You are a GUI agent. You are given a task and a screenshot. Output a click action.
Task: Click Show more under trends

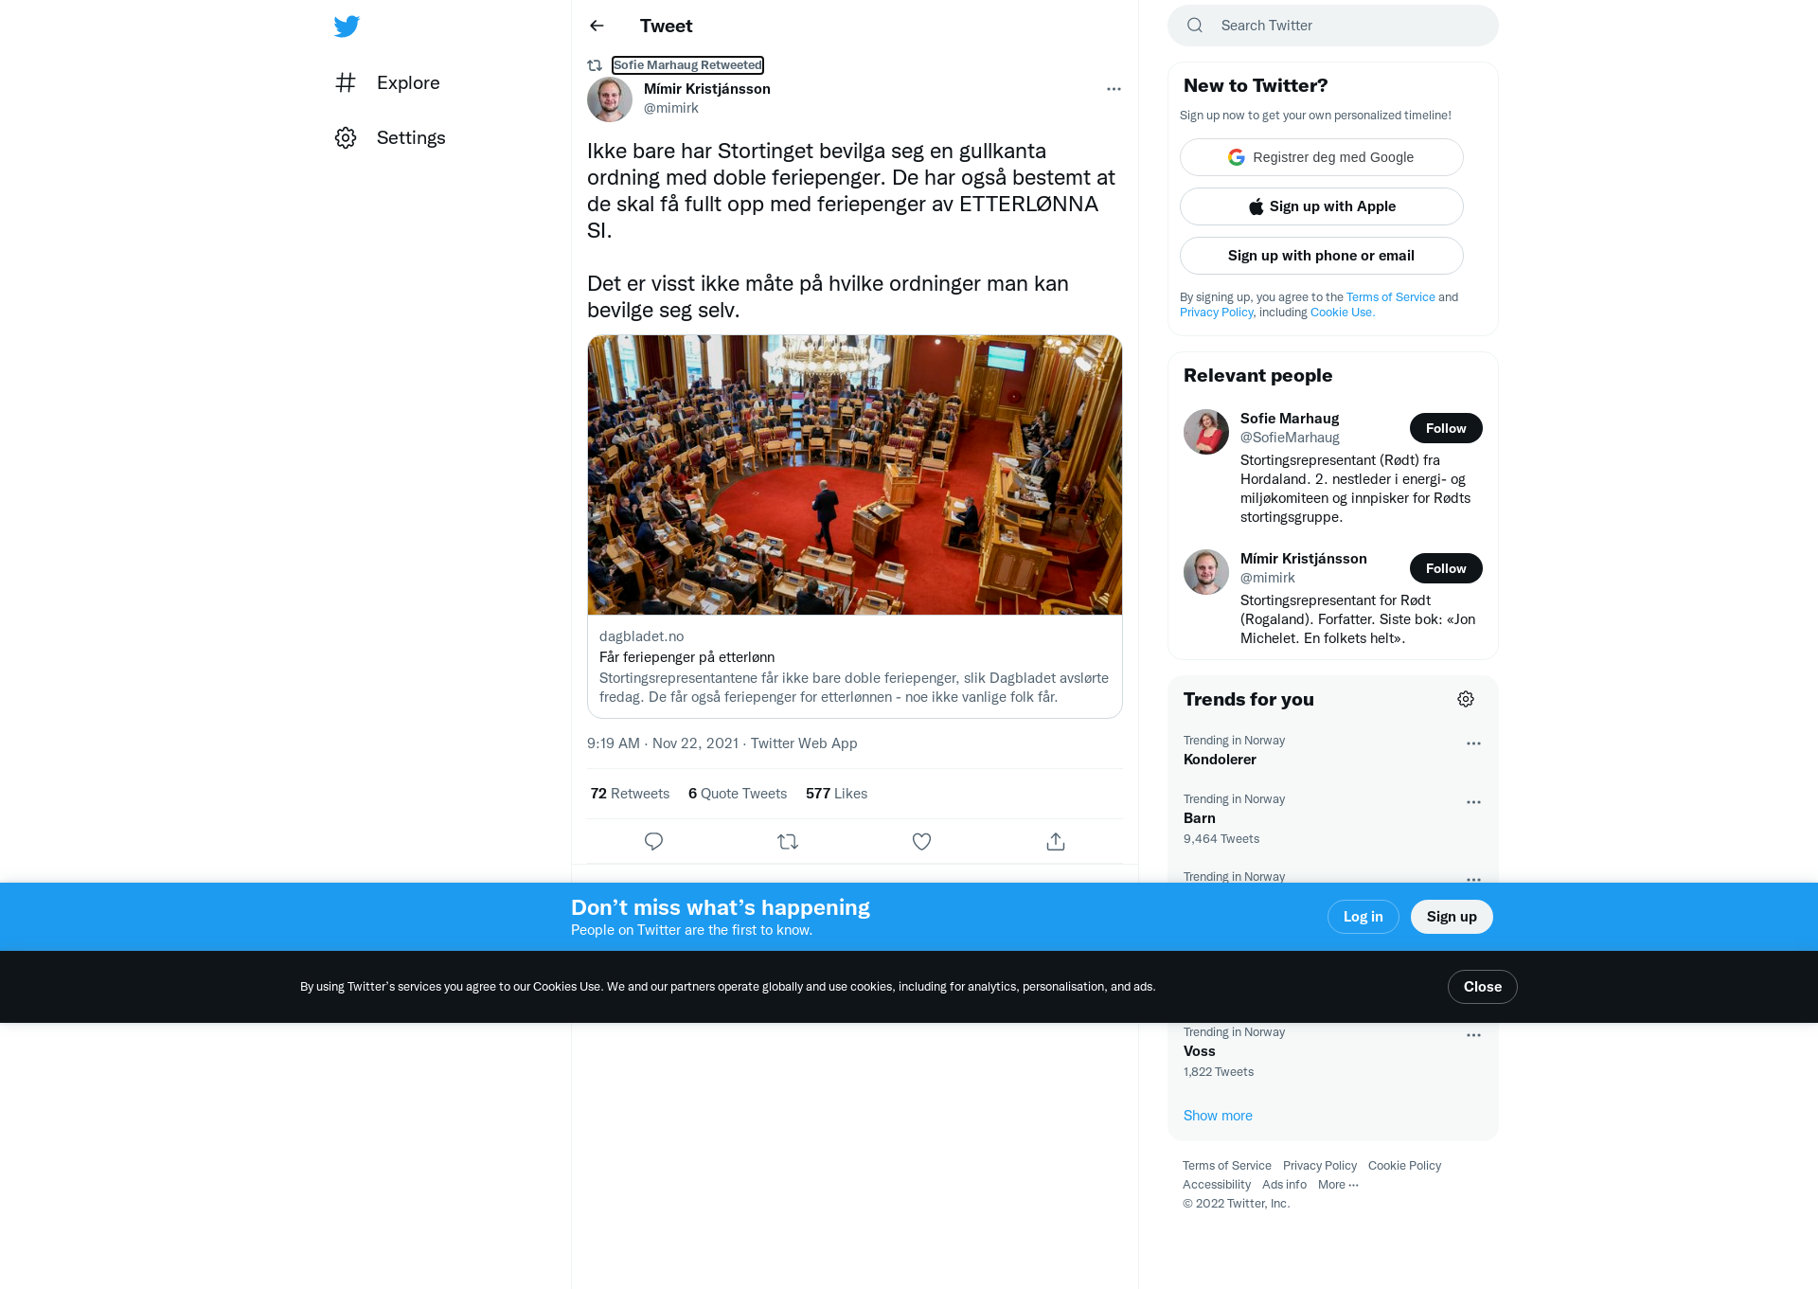pyautogui.click(x=1218, y=1116)
